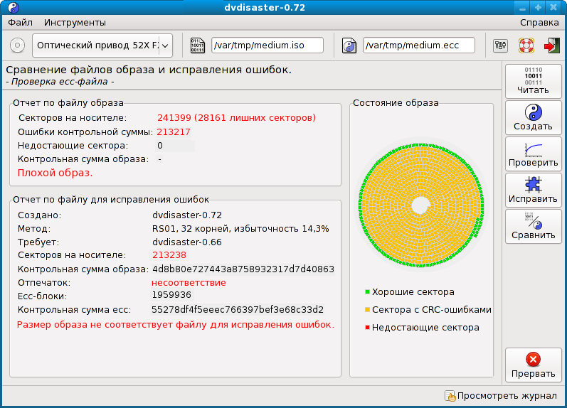Click the red Недостающие сектора legend swatch

(x=367, y=328)
